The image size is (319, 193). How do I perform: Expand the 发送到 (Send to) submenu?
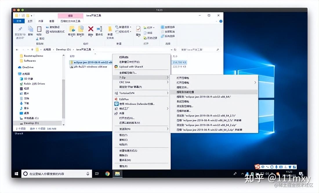[130, 129]
